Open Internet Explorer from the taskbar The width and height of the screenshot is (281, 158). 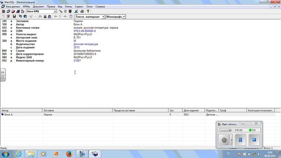18,154
